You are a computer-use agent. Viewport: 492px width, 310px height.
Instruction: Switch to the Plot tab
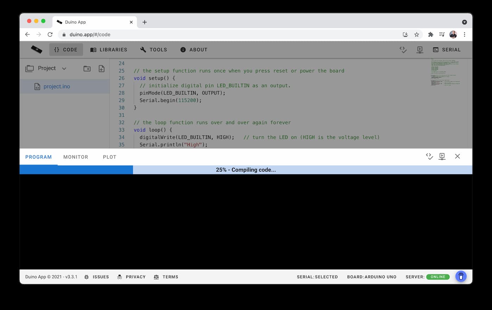click(x=109, y=157)
